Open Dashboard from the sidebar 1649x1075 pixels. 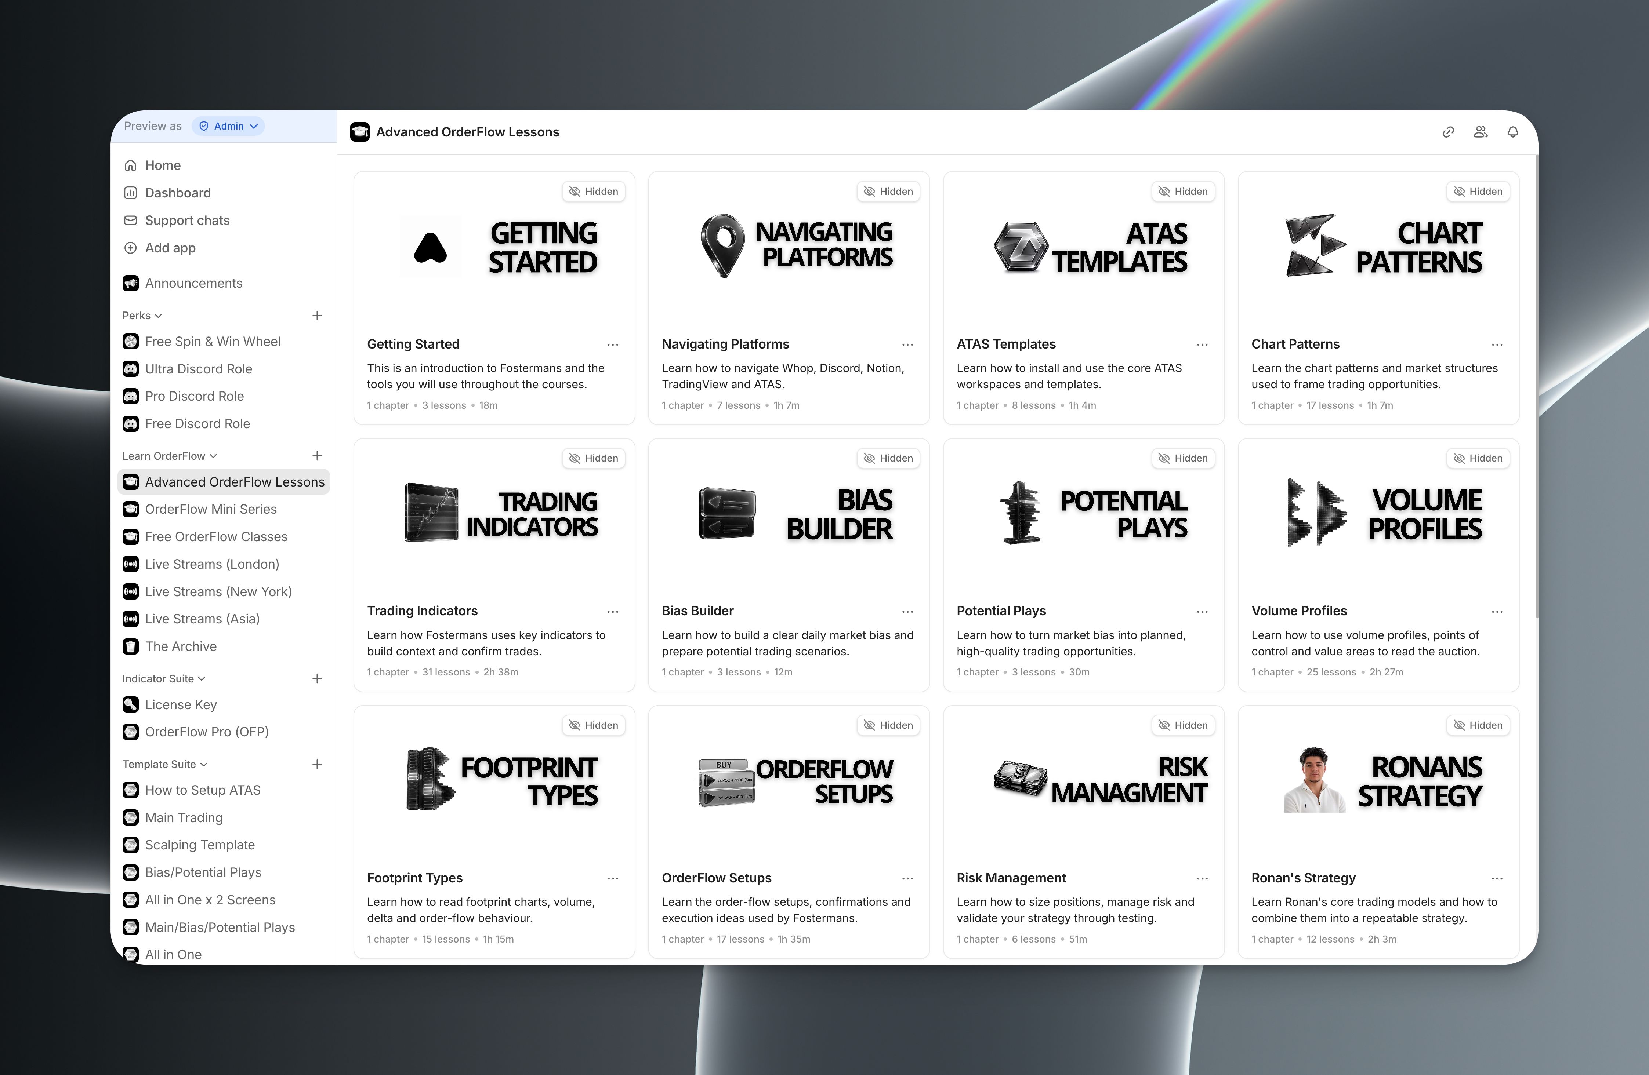224,193
